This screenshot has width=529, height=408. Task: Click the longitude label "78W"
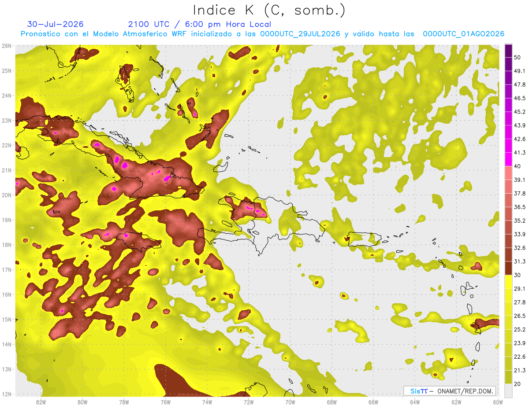tap(124, 402)
